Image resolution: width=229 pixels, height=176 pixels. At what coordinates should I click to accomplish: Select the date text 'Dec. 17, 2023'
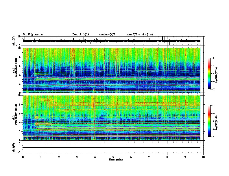[81, 35]
